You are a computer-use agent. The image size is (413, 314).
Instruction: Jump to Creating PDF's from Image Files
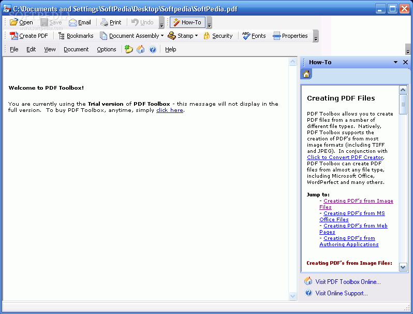(356, 204)
